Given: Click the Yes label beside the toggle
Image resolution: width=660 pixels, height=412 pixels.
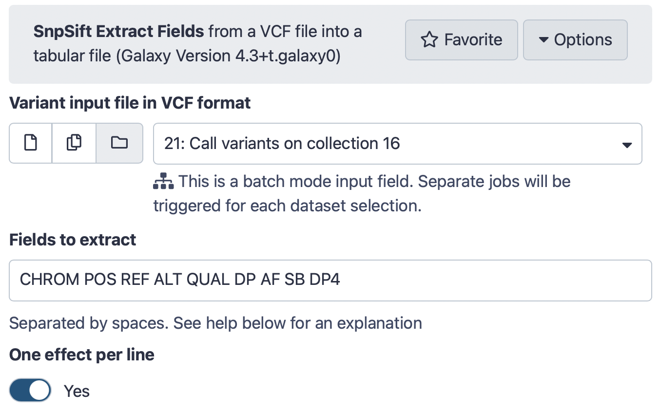Looking at the screenshot, I should tap(77, 391).
